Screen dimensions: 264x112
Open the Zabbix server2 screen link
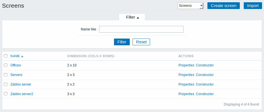[x=22, y=94]
